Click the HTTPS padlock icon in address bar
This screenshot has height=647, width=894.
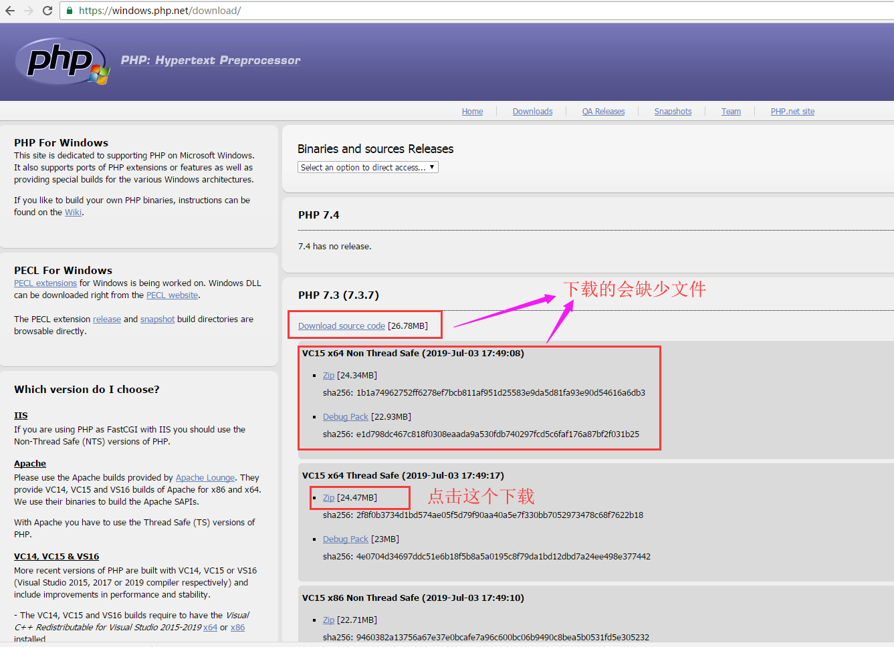coord(68,10)
